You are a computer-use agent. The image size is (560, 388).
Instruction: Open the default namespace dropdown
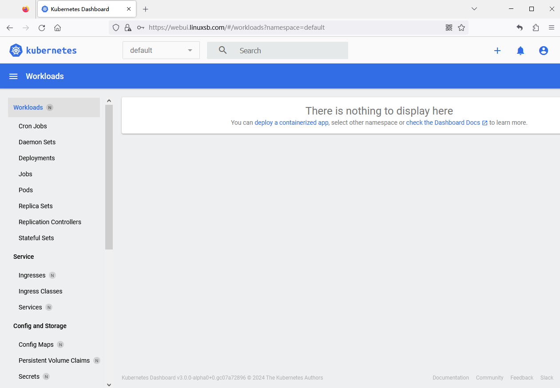[x=161, y=51]
